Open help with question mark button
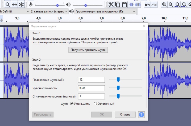The width and height of the screenshot is (191, 126). 141,115
